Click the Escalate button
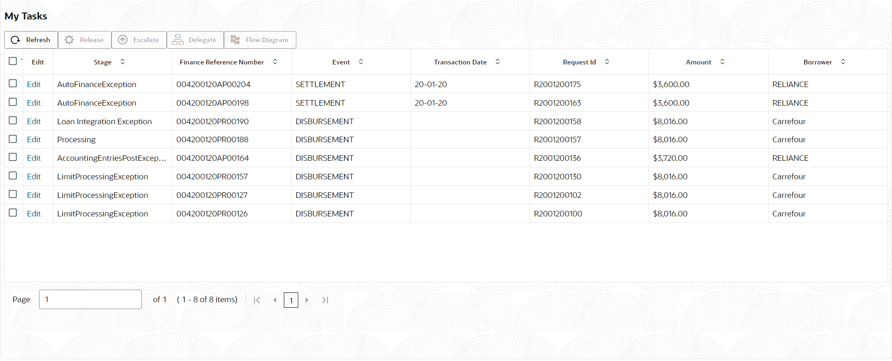Image resolution: width=892 pixels, height=361 pixels. click(x=139, y=40)
